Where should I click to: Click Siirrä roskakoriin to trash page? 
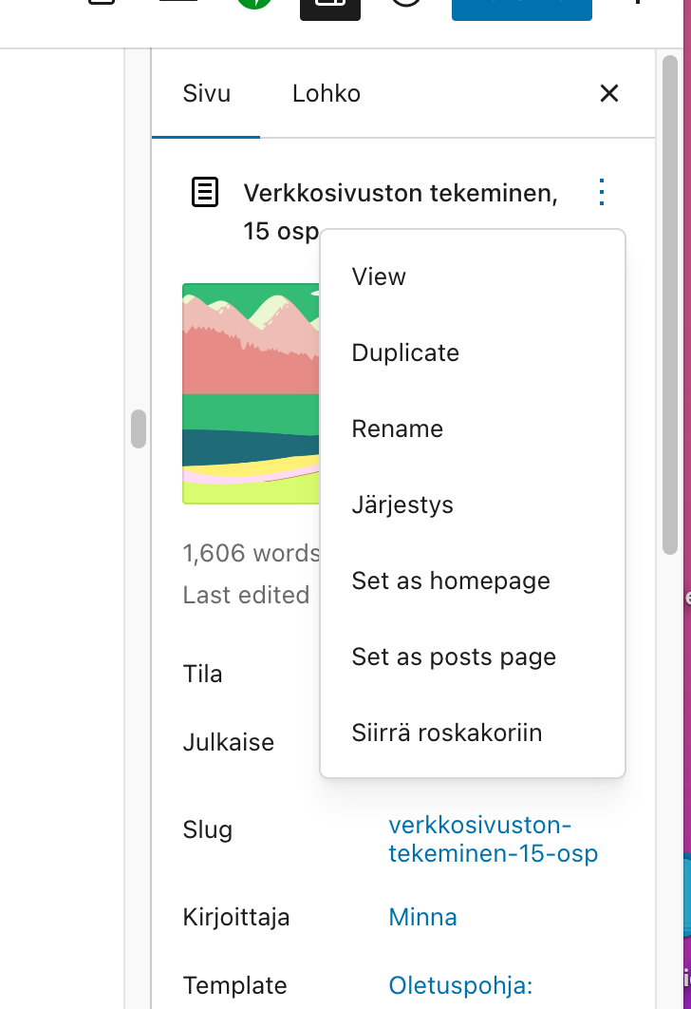click(447, 733)
